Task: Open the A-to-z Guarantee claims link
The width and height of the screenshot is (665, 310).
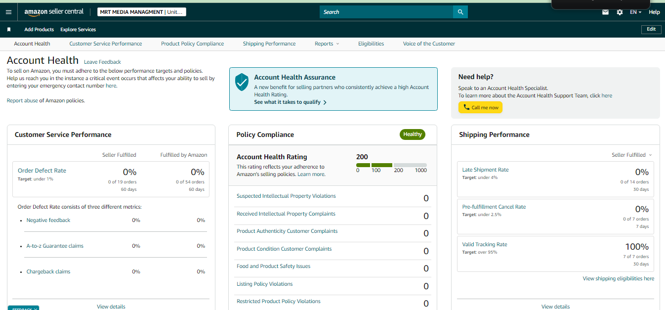Action: (55, 246)
